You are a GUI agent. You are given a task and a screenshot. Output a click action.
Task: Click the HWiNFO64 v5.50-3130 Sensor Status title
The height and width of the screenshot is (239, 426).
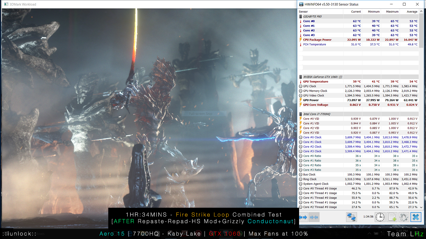coord(332,4)
